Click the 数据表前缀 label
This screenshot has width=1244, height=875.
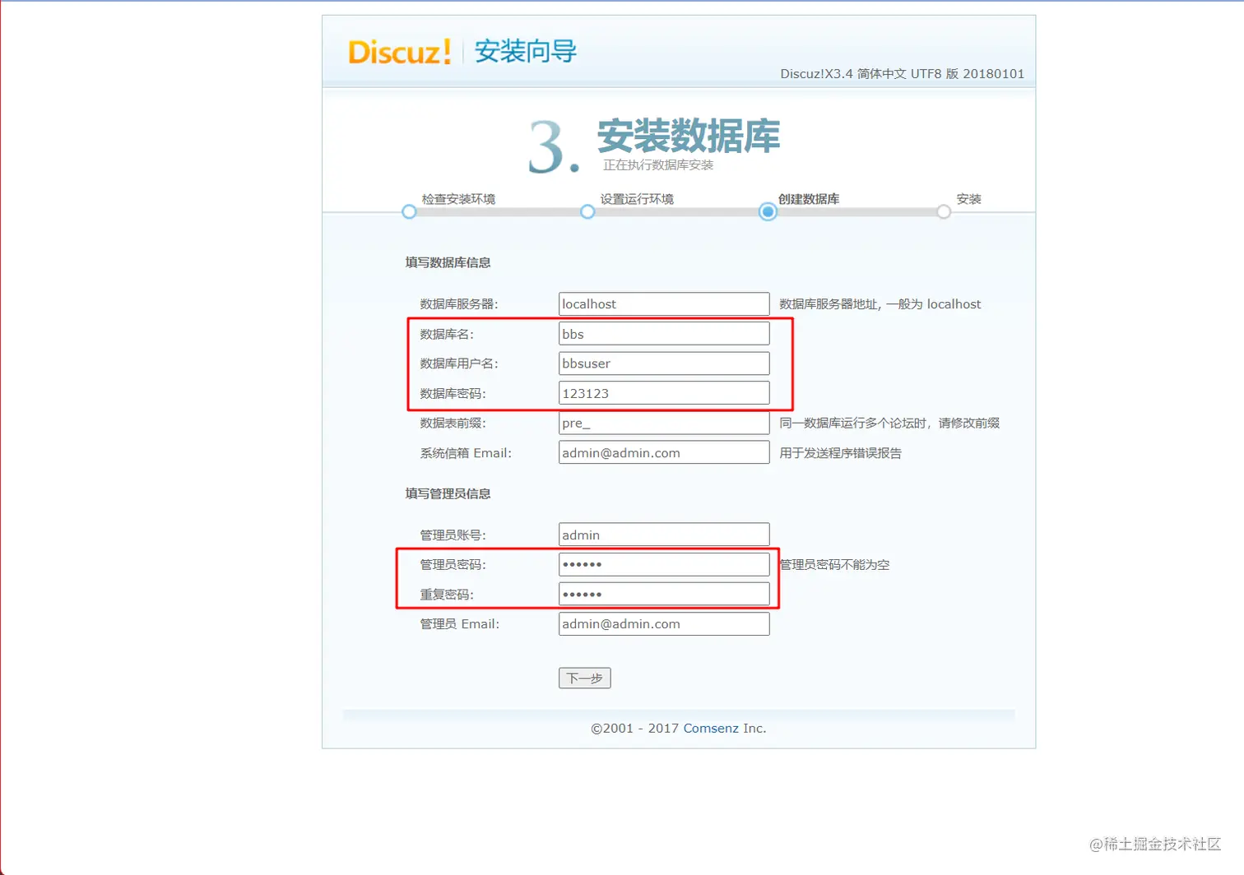pos(453,424)
